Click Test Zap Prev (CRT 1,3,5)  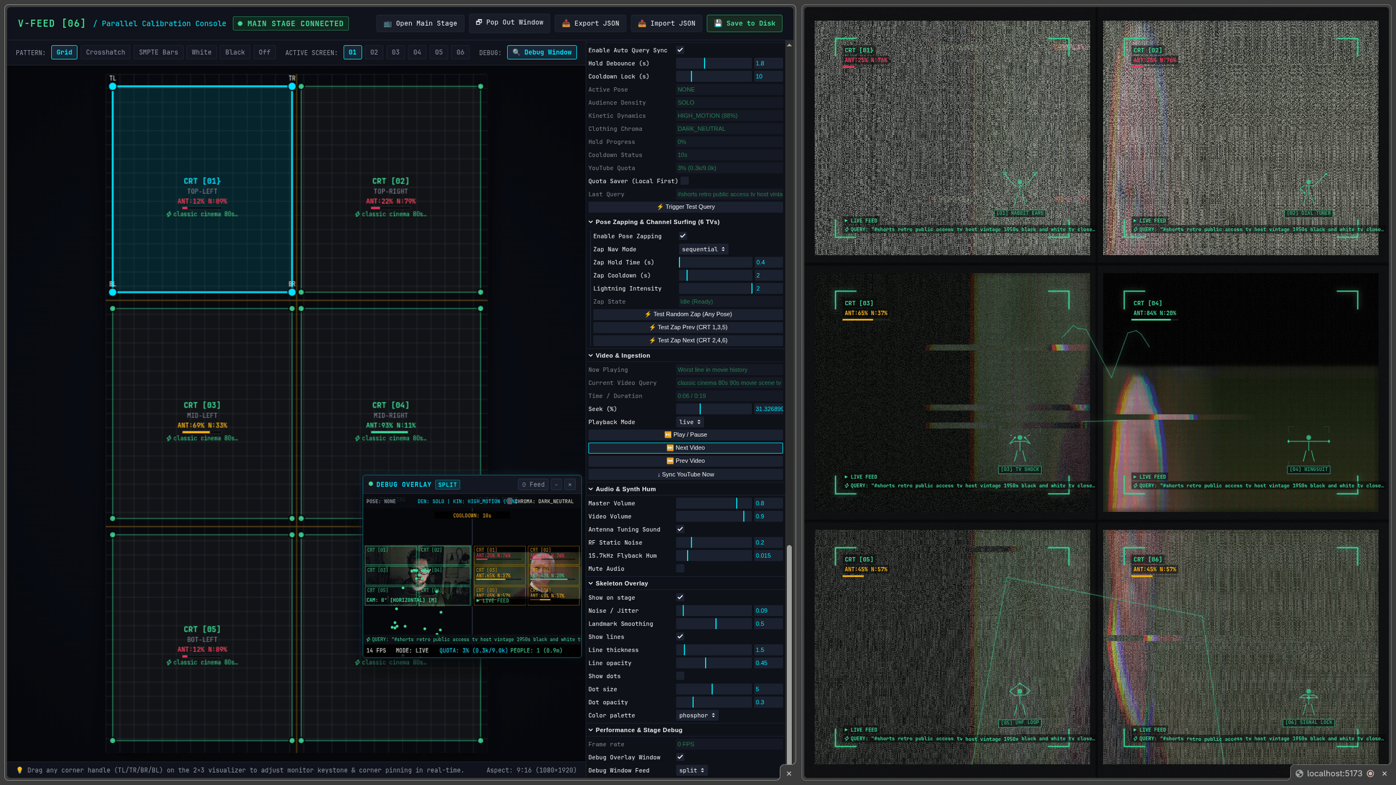click(688, 327)
